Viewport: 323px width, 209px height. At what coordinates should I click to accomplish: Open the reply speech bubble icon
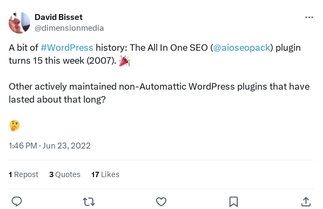click(x=17, y=201)
